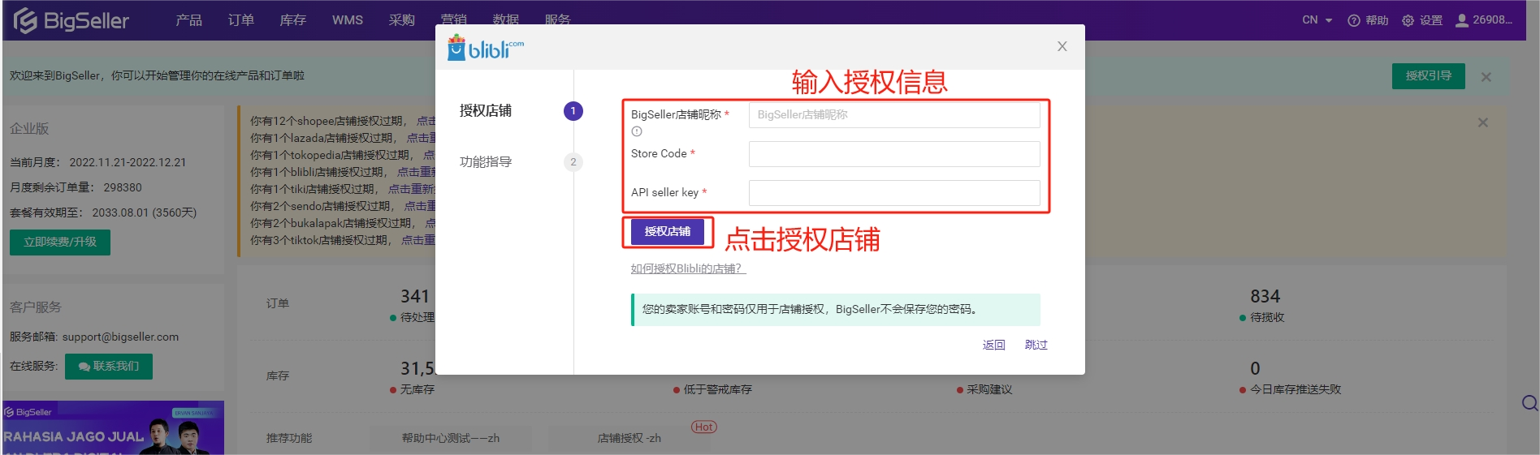This screenshot has width=1540, height=455.
Task: Focus the API seller key input field
Action: pos(894,193)
